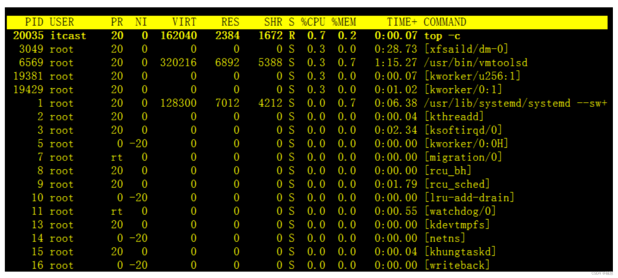Click PID 6569
This screenshot has height=278, width=618.
pyautogui.click(x=31, y=63)
